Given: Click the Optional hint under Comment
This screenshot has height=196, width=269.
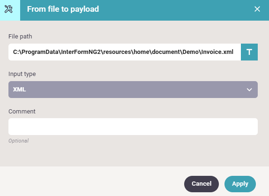Looking at the screenshot, I should click(19, 141).
